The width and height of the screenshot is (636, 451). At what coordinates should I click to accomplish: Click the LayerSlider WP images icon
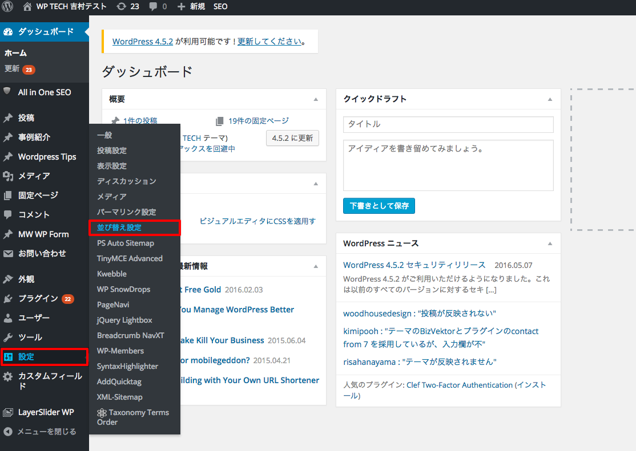7,412
